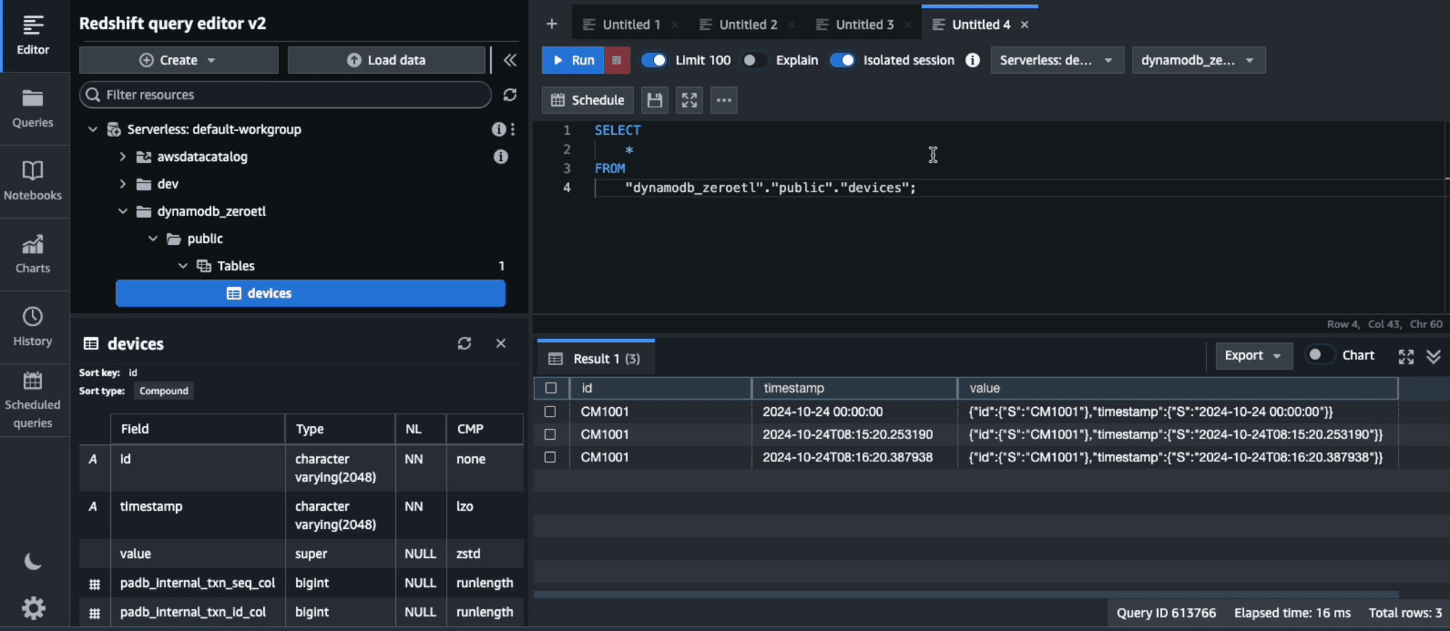Show Isolated session information
The height and width of the screenshot is (631, 1450).
(x=972, y=60)
